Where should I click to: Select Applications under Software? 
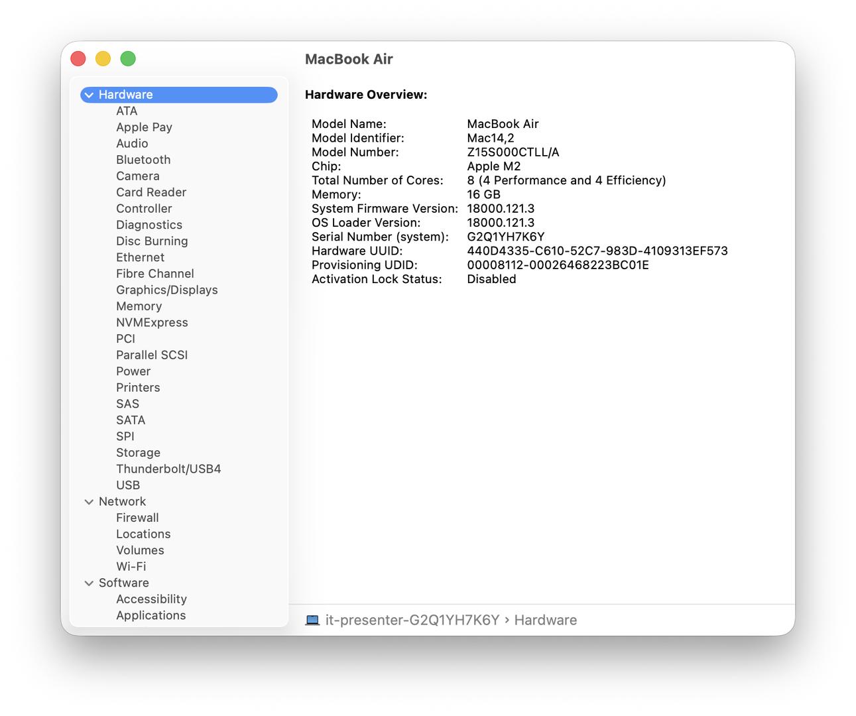pos(151,615)
